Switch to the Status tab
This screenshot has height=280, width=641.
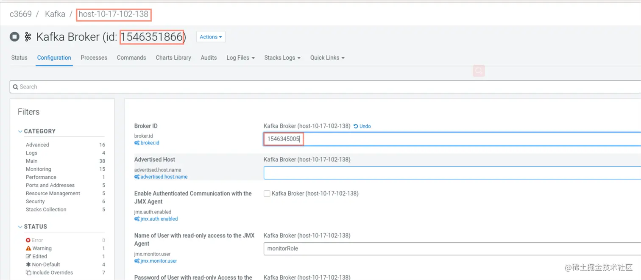pos(19,58)
